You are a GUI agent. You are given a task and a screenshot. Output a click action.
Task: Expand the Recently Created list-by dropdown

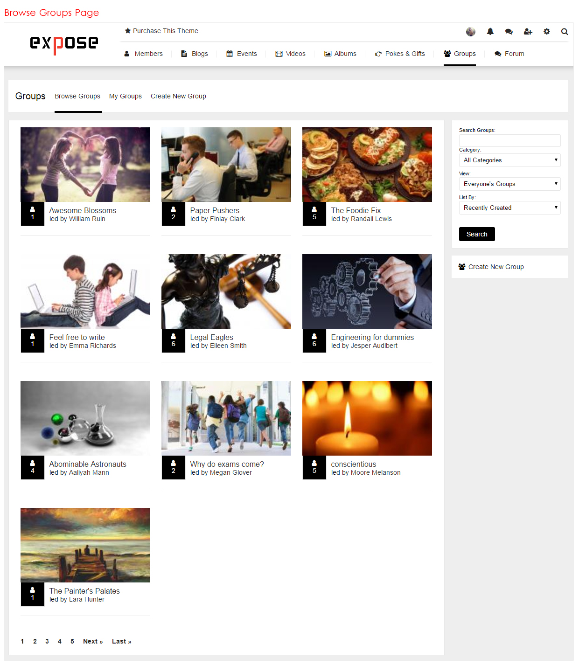pyautogui.click(x=509, y=208)
